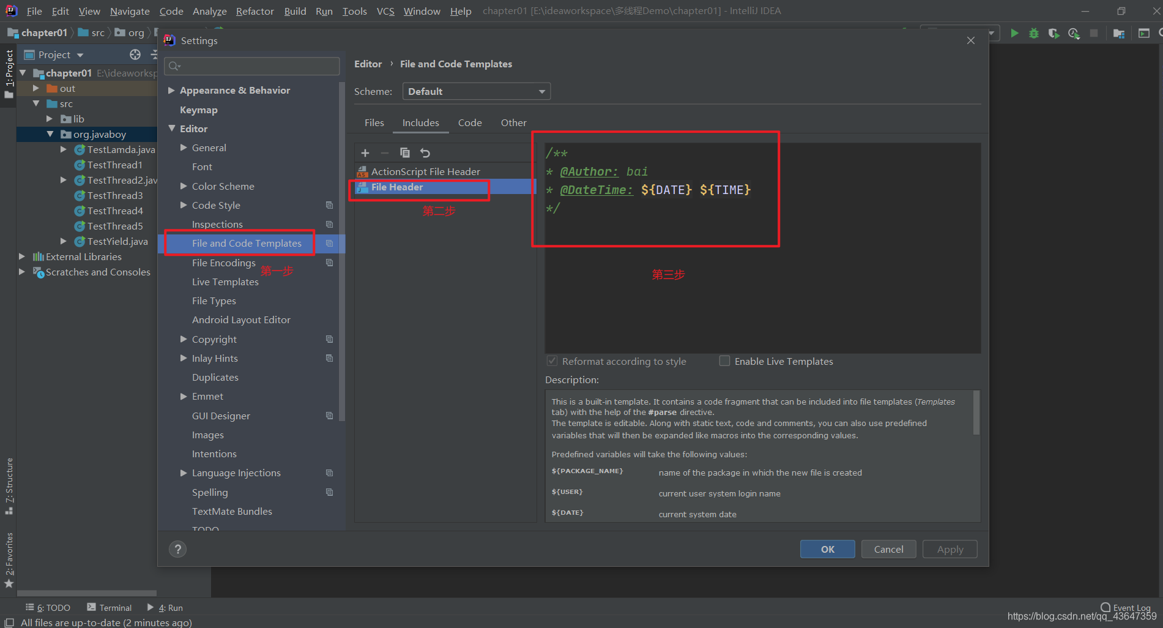
Task: Click the Debug bug icon
Action: pos(1034,33)
